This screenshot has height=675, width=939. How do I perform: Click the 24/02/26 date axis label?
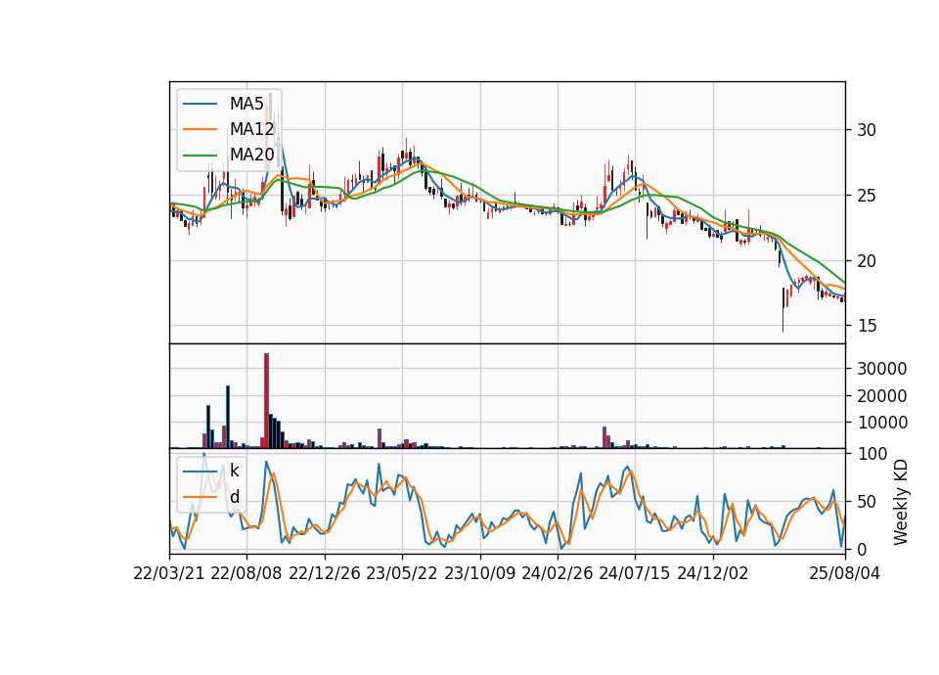[558, 573]
